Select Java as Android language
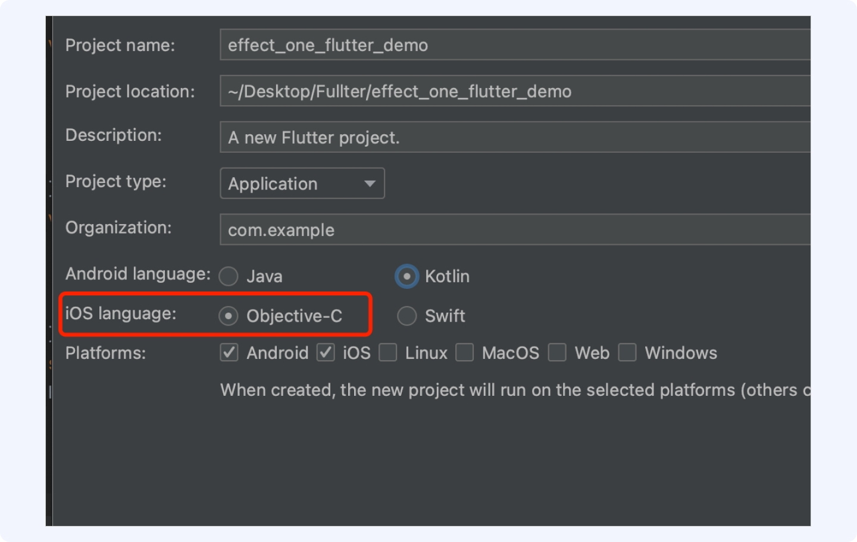 229,276
